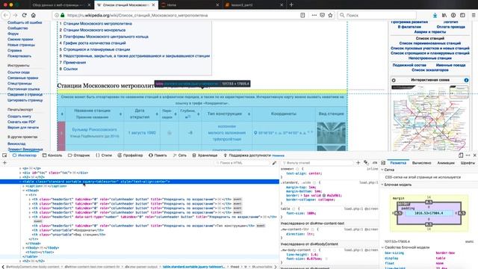478x269 pixels.
Task: Expand the tbody node
Action: pos(23,248)
